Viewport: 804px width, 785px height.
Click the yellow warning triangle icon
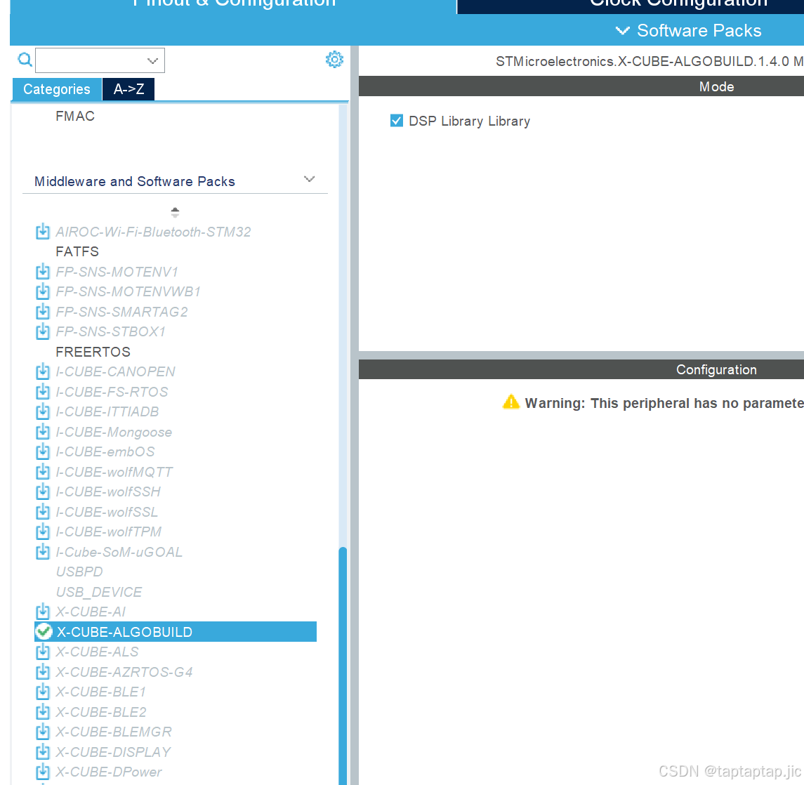coord(510,402)
